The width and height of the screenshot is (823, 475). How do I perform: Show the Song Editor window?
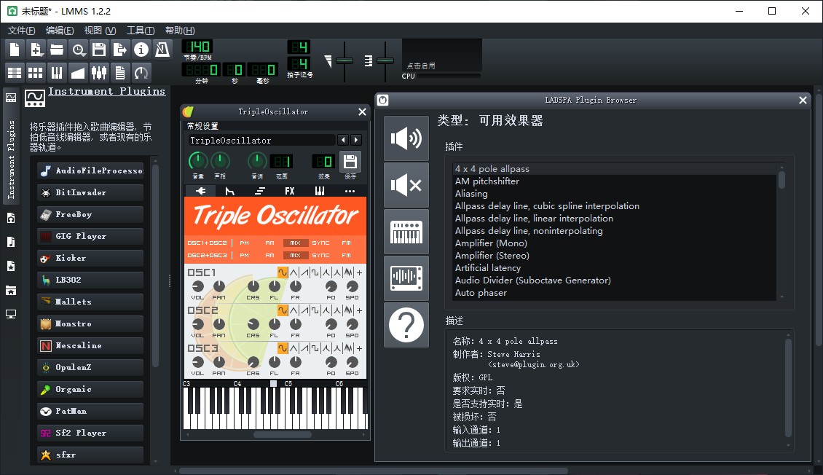click(x=15, y=72)
